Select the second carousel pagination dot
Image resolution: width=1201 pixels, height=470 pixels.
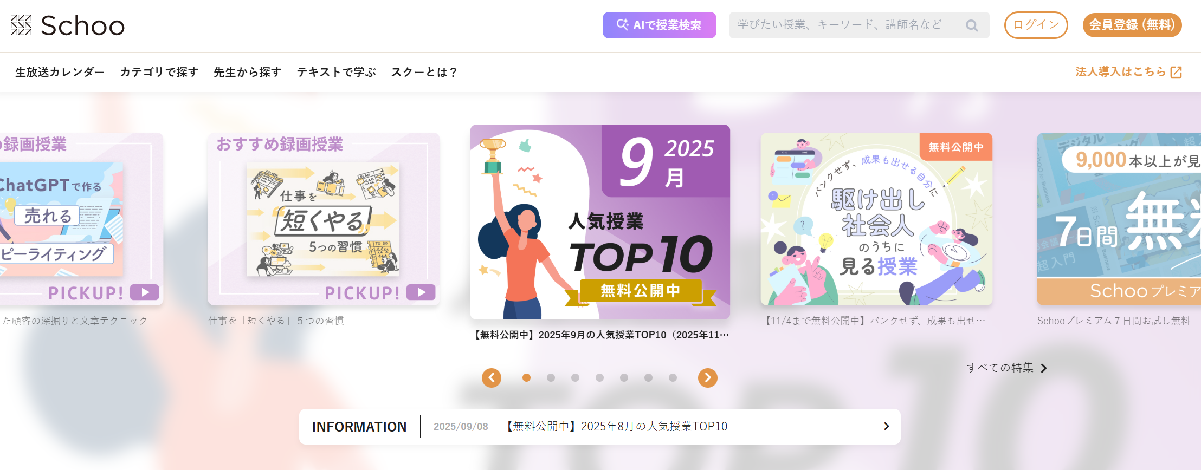click(x=551, y=378)
